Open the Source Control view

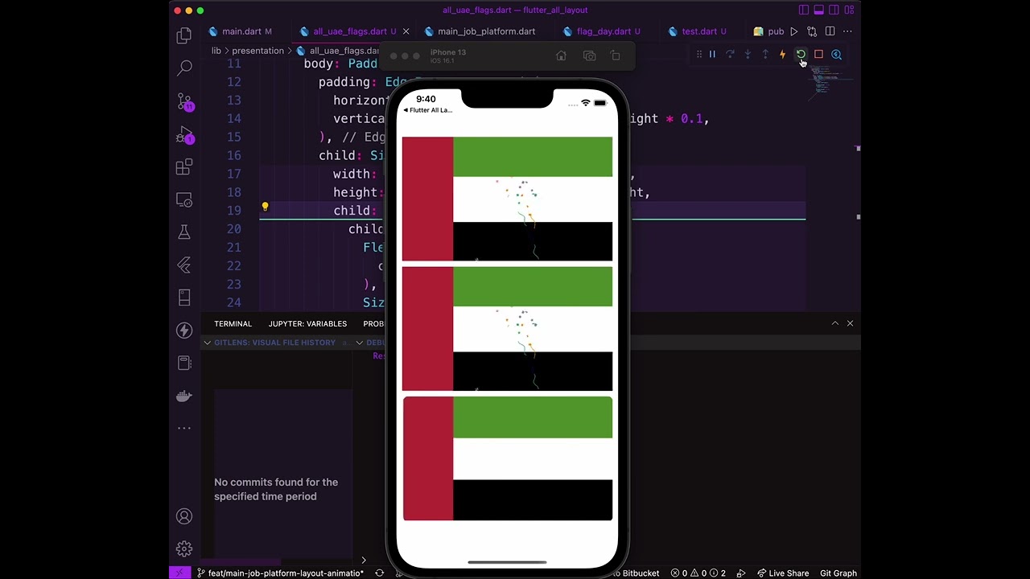[184, 101]
